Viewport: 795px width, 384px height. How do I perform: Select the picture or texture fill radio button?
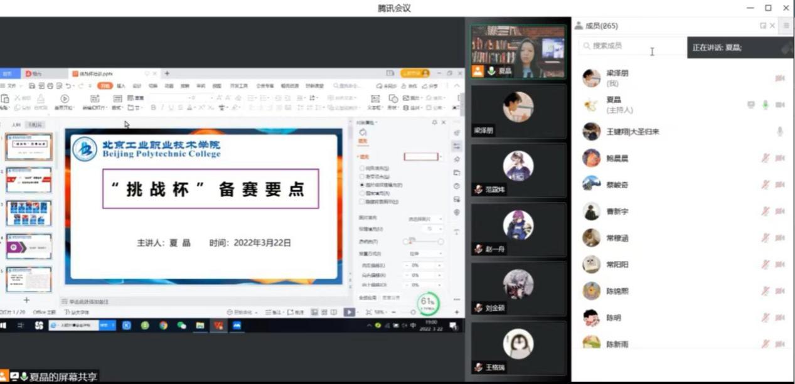tap(362, 185)
